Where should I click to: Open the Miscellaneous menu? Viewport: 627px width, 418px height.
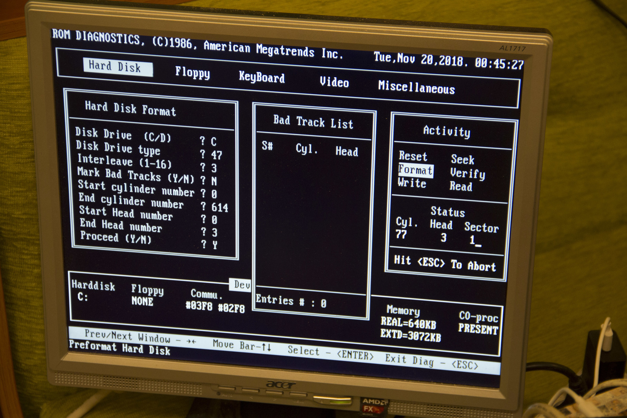(x=417, y=87)
